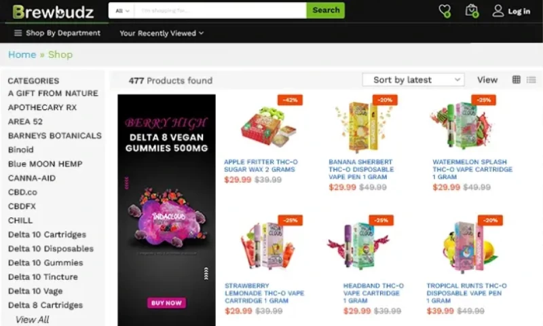Open the wishlist heart icon

click(445, 11)
